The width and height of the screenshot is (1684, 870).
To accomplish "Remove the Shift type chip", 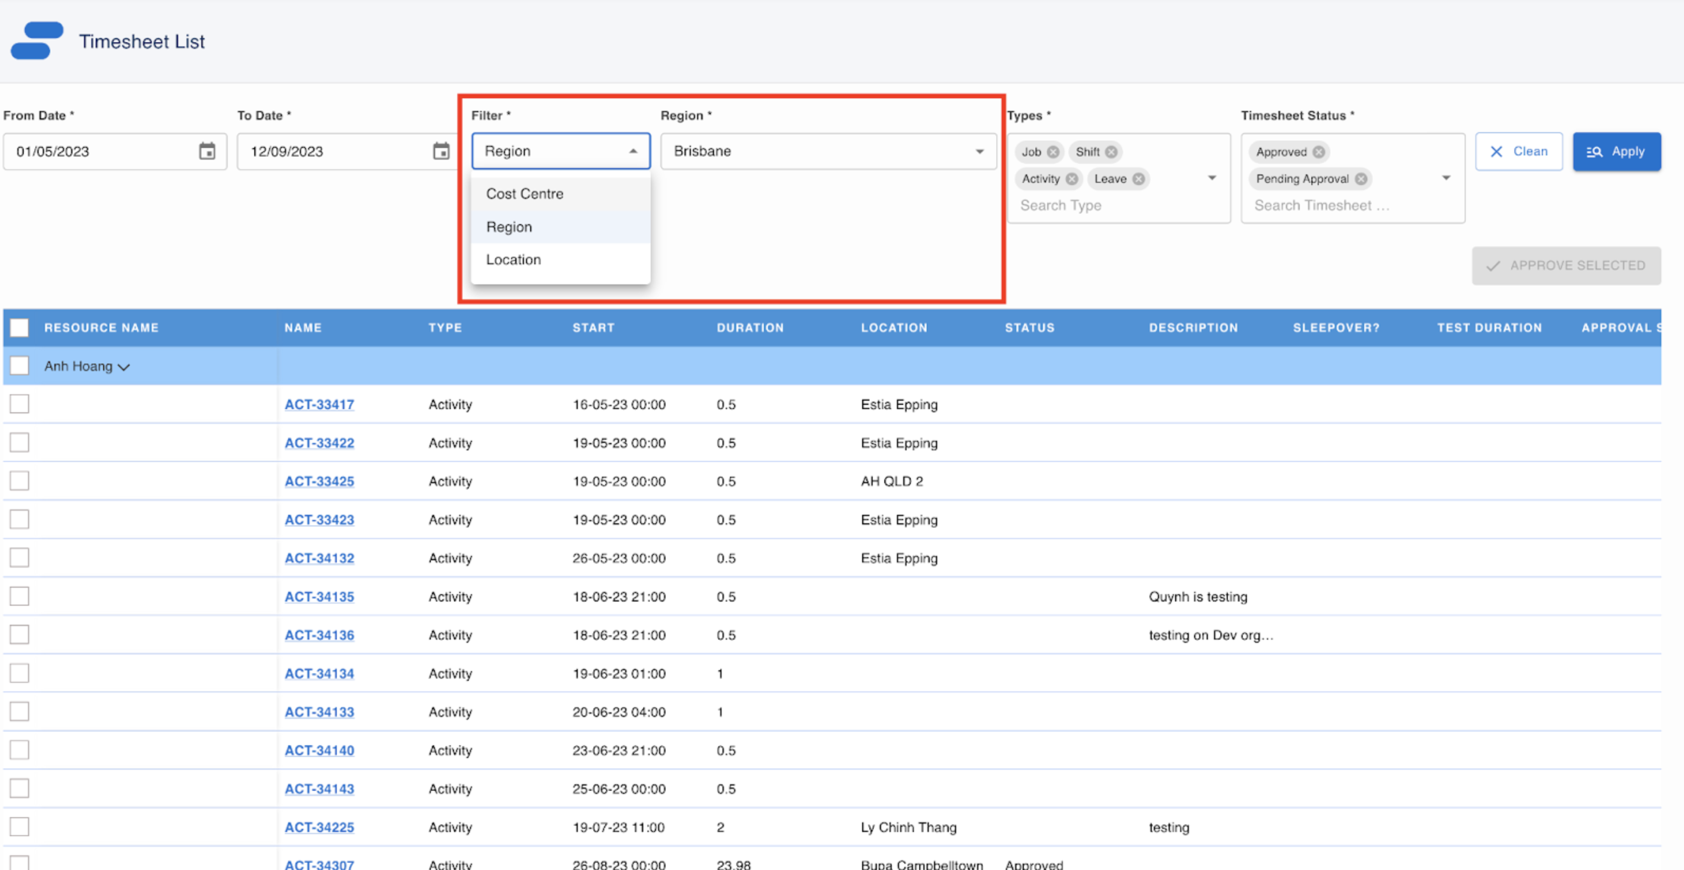I will [1111, 152].
